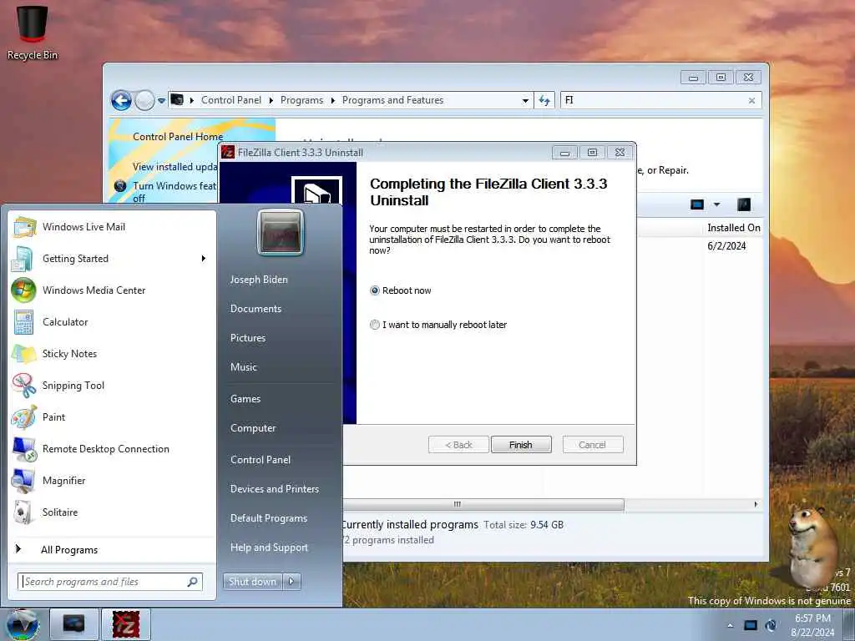Click the Installed On column header
The width and height of the screenshot is (855, 641).
pos(733,228)
